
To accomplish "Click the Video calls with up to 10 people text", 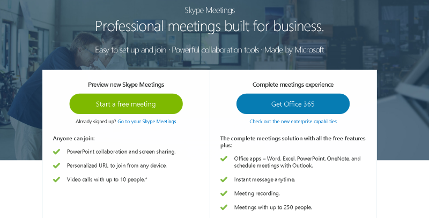I will point(107,179).
